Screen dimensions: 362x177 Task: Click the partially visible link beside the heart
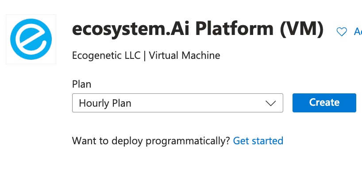pyautogui.click(x=358, y=31)
